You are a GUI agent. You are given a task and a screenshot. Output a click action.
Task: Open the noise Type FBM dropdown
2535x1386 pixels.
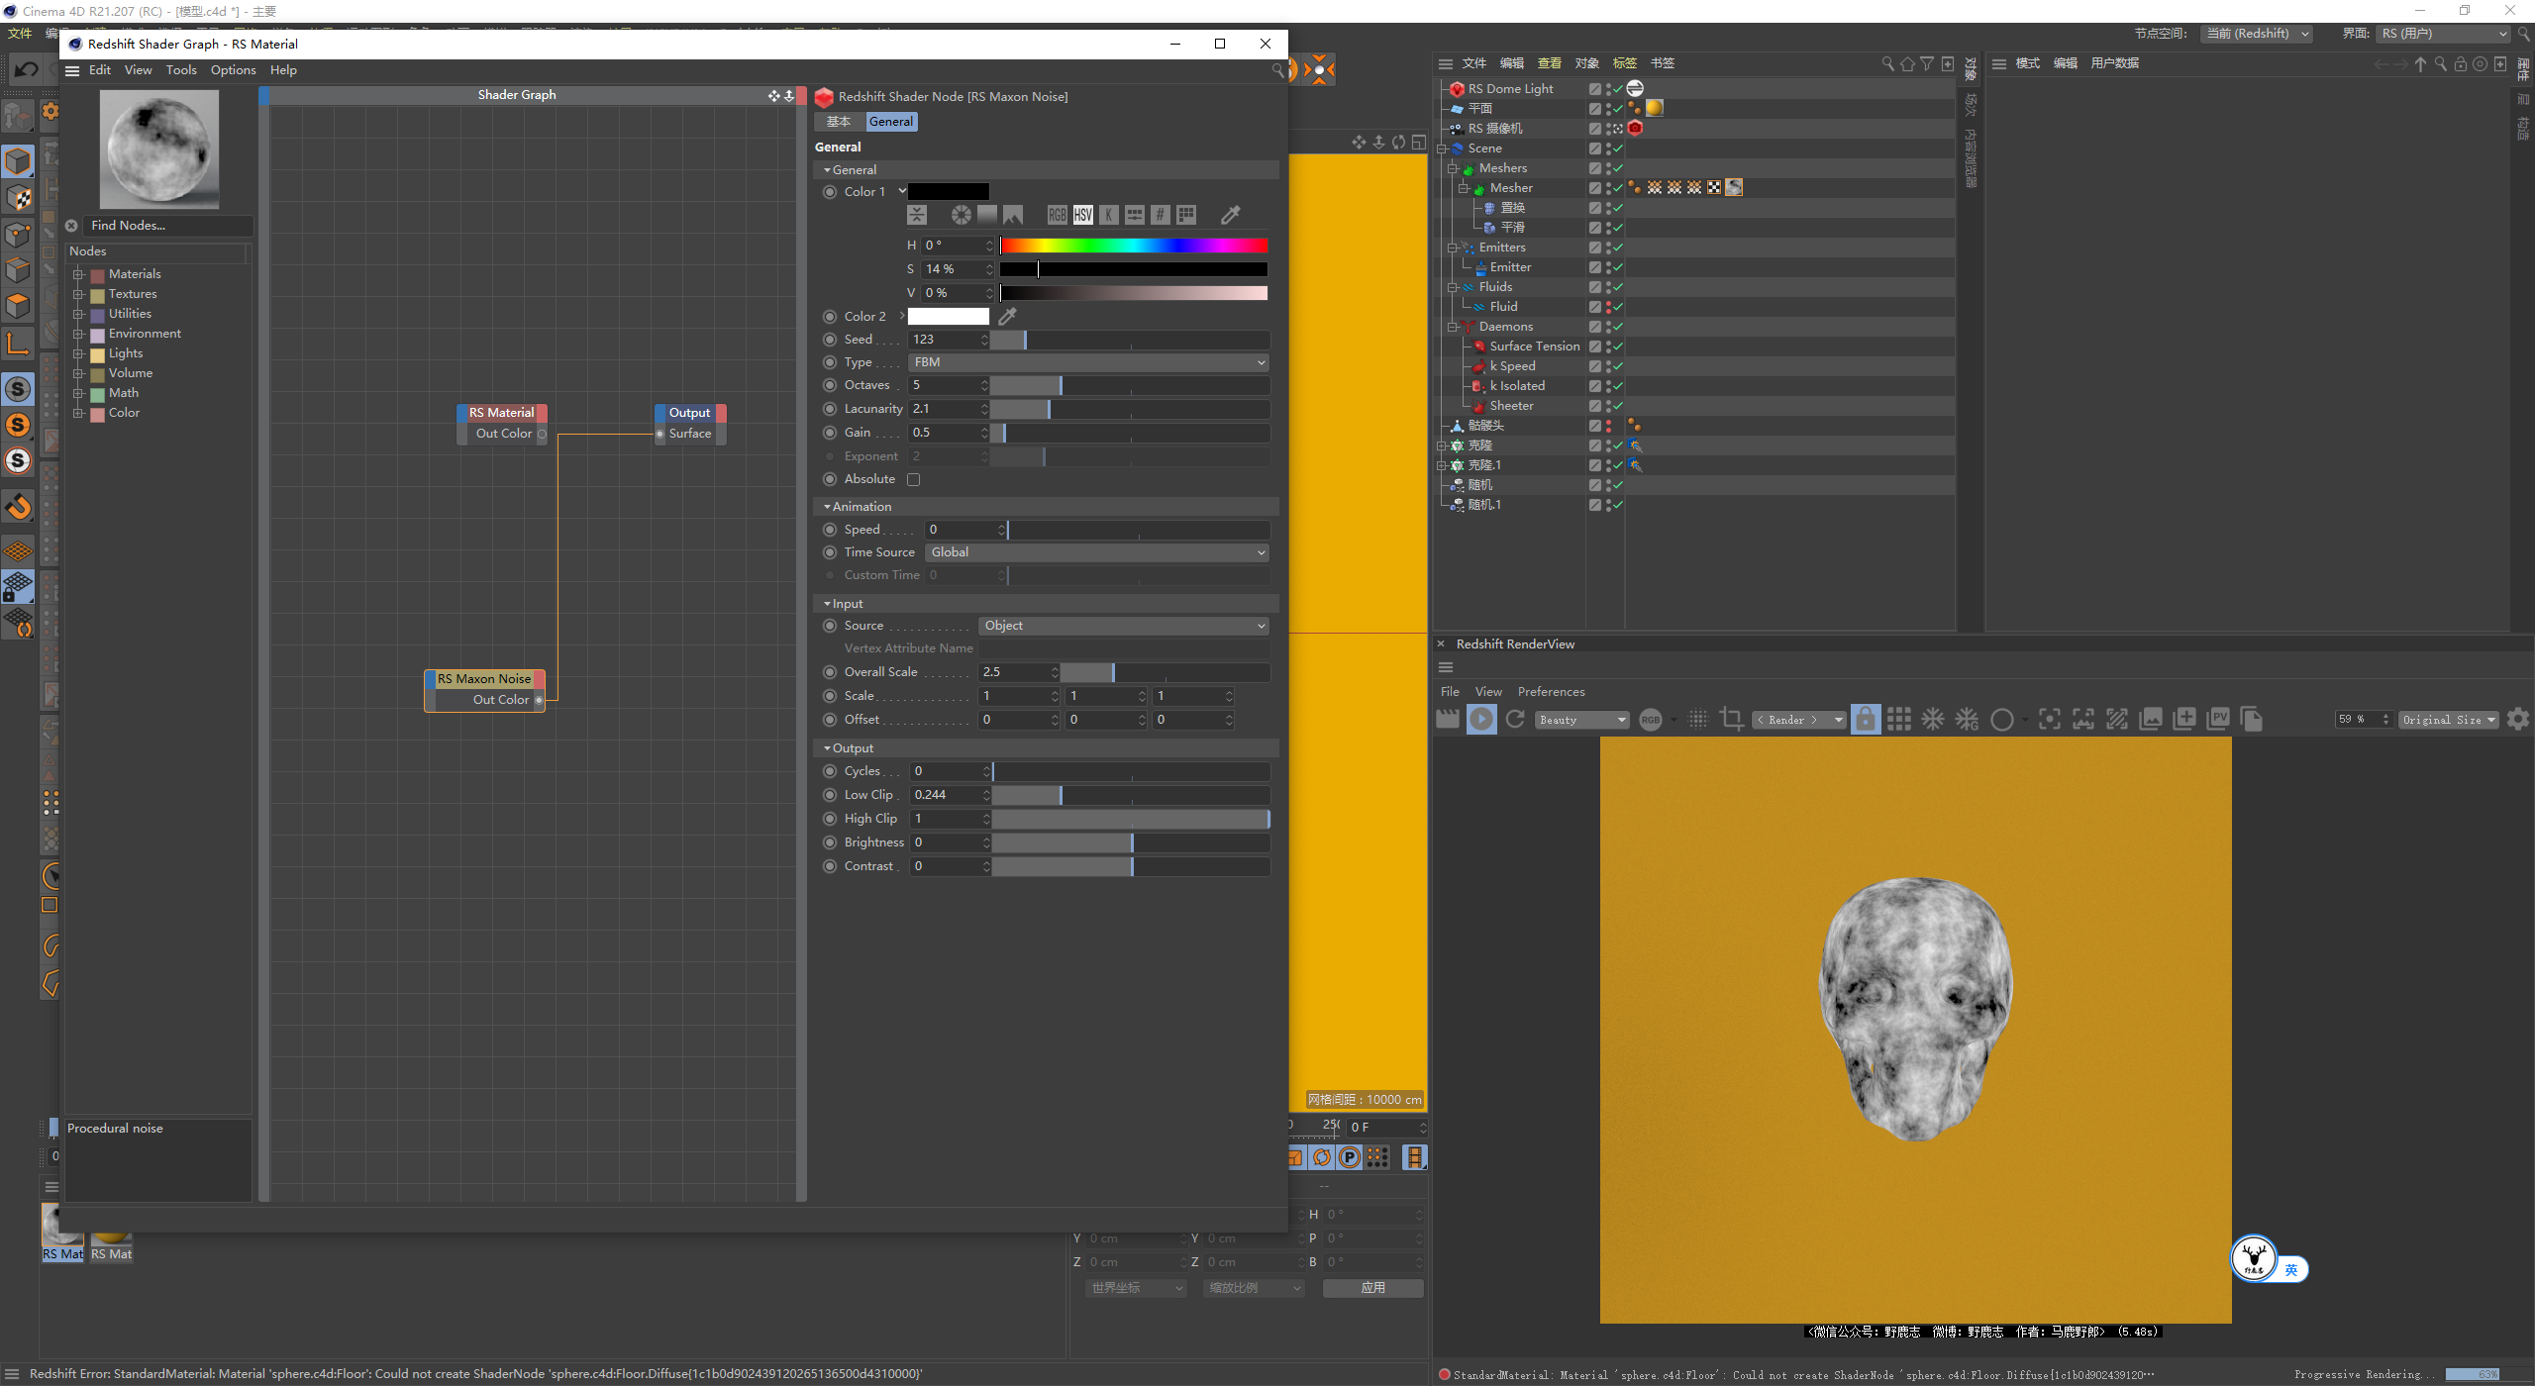(x=1088, y=362)
